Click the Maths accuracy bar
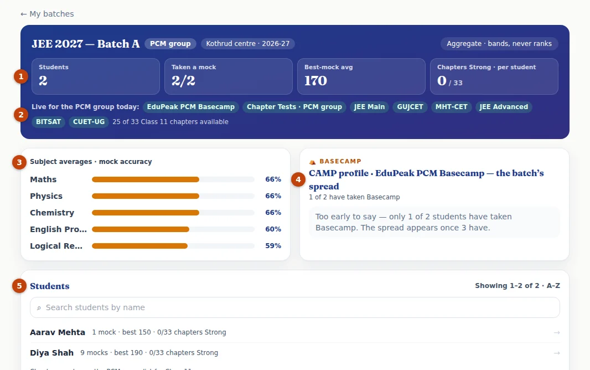This screenshot has height=370, width=590. [173, 179]
